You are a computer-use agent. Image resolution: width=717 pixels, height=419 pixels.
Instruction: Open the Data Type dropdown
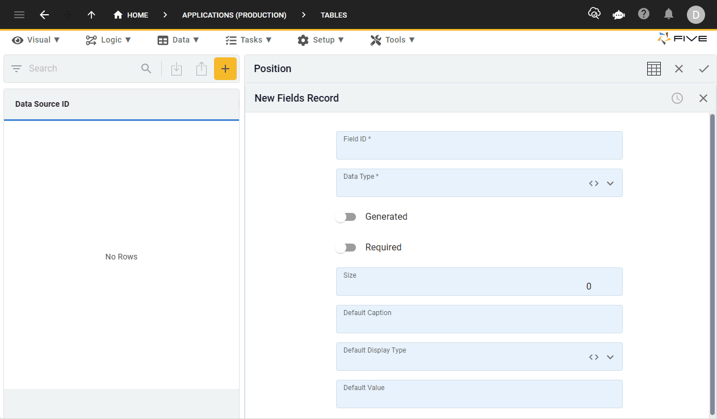click(x=610, y=183)
